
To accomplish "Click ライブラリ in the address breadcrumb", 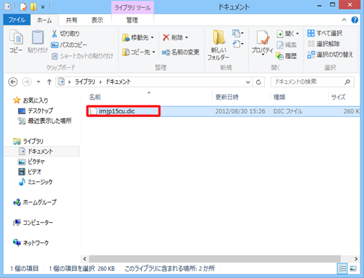I will (x=84, y=82).
